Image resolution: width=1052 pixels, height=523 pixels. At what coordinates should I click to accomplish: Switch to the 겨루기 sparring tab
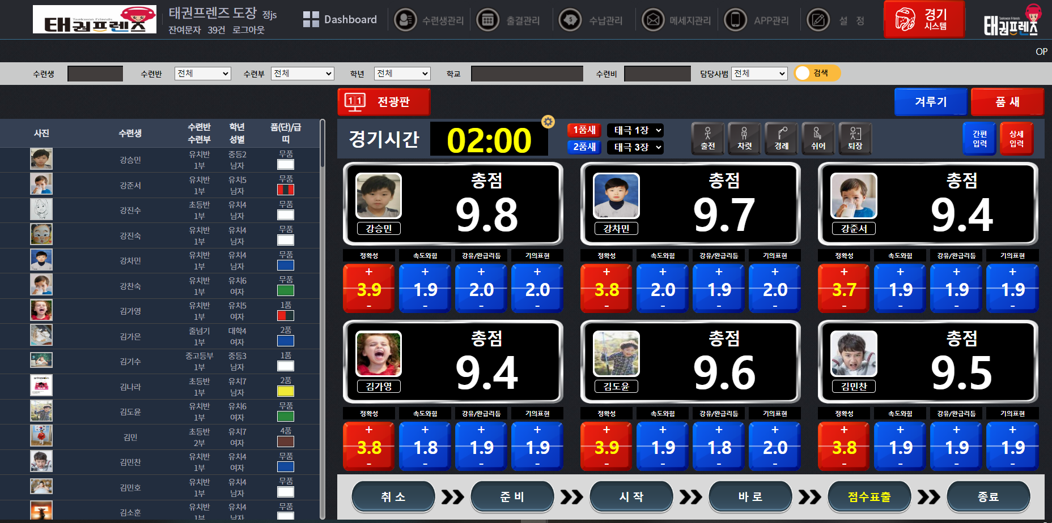(x=931, y=102)
